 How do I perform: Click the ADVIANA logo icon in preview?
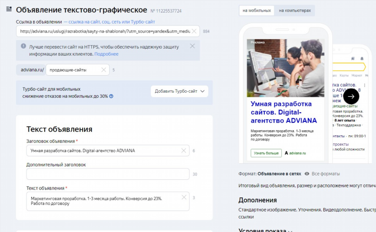point(286,153)
